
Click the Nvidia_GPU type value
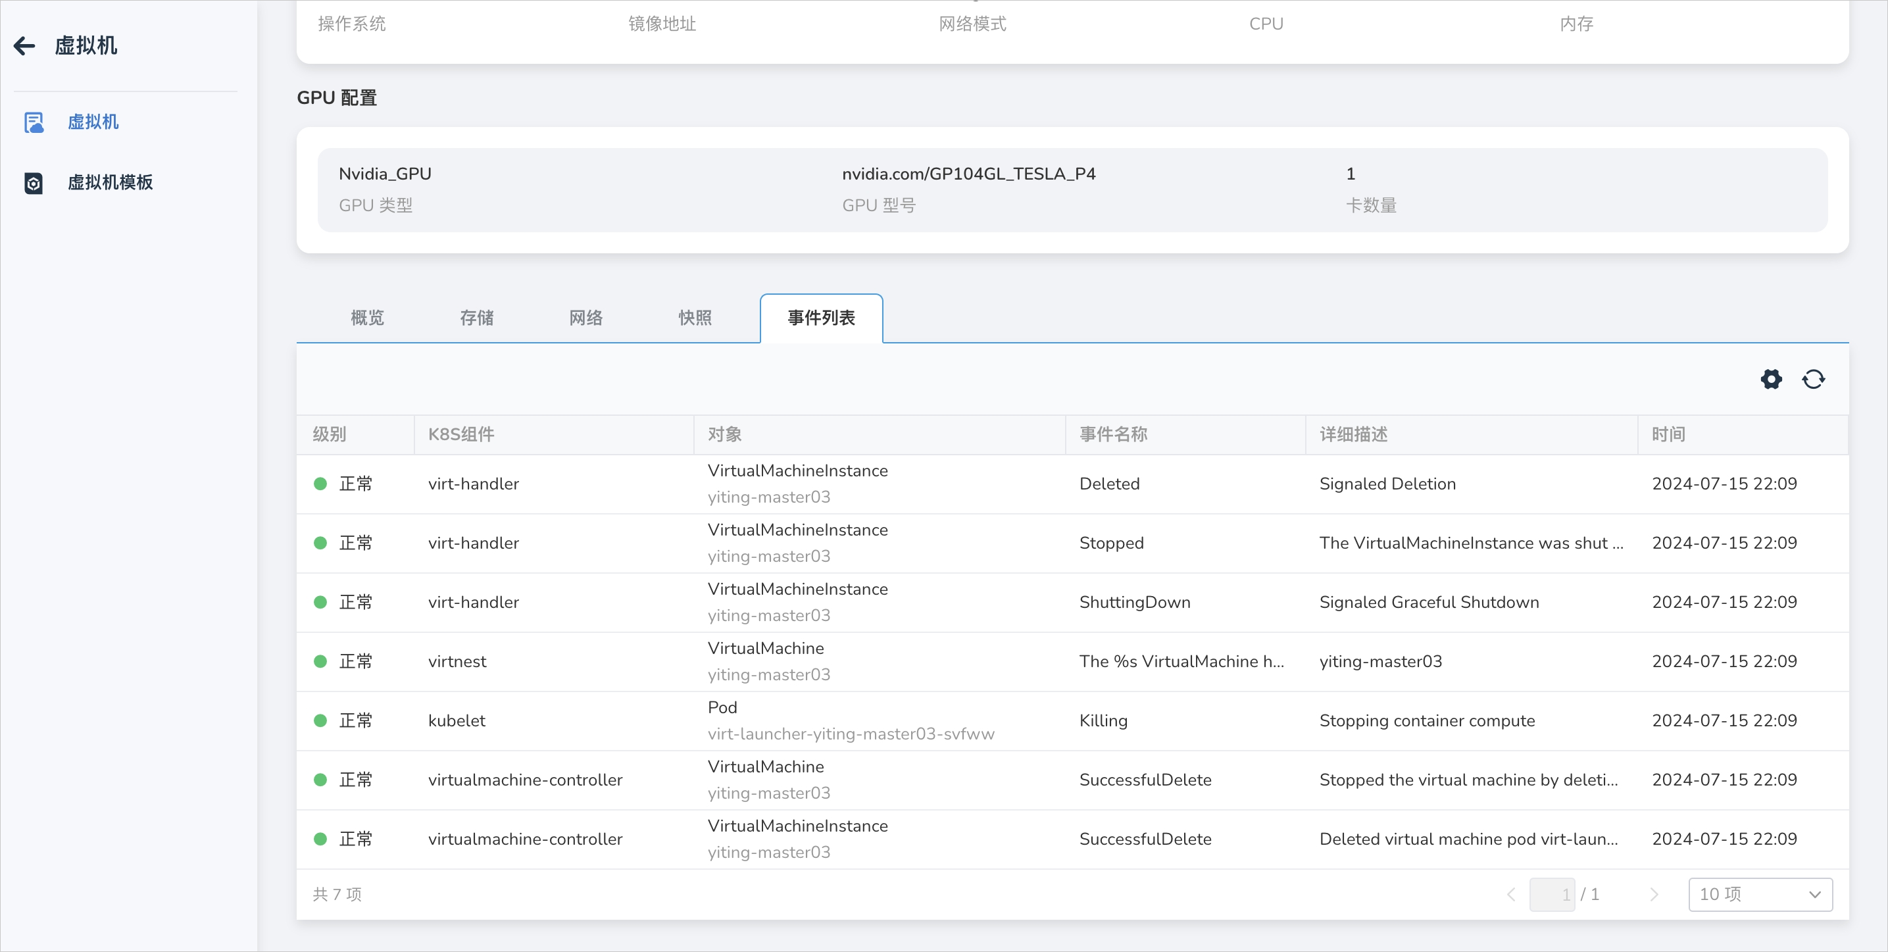(385, 174)
